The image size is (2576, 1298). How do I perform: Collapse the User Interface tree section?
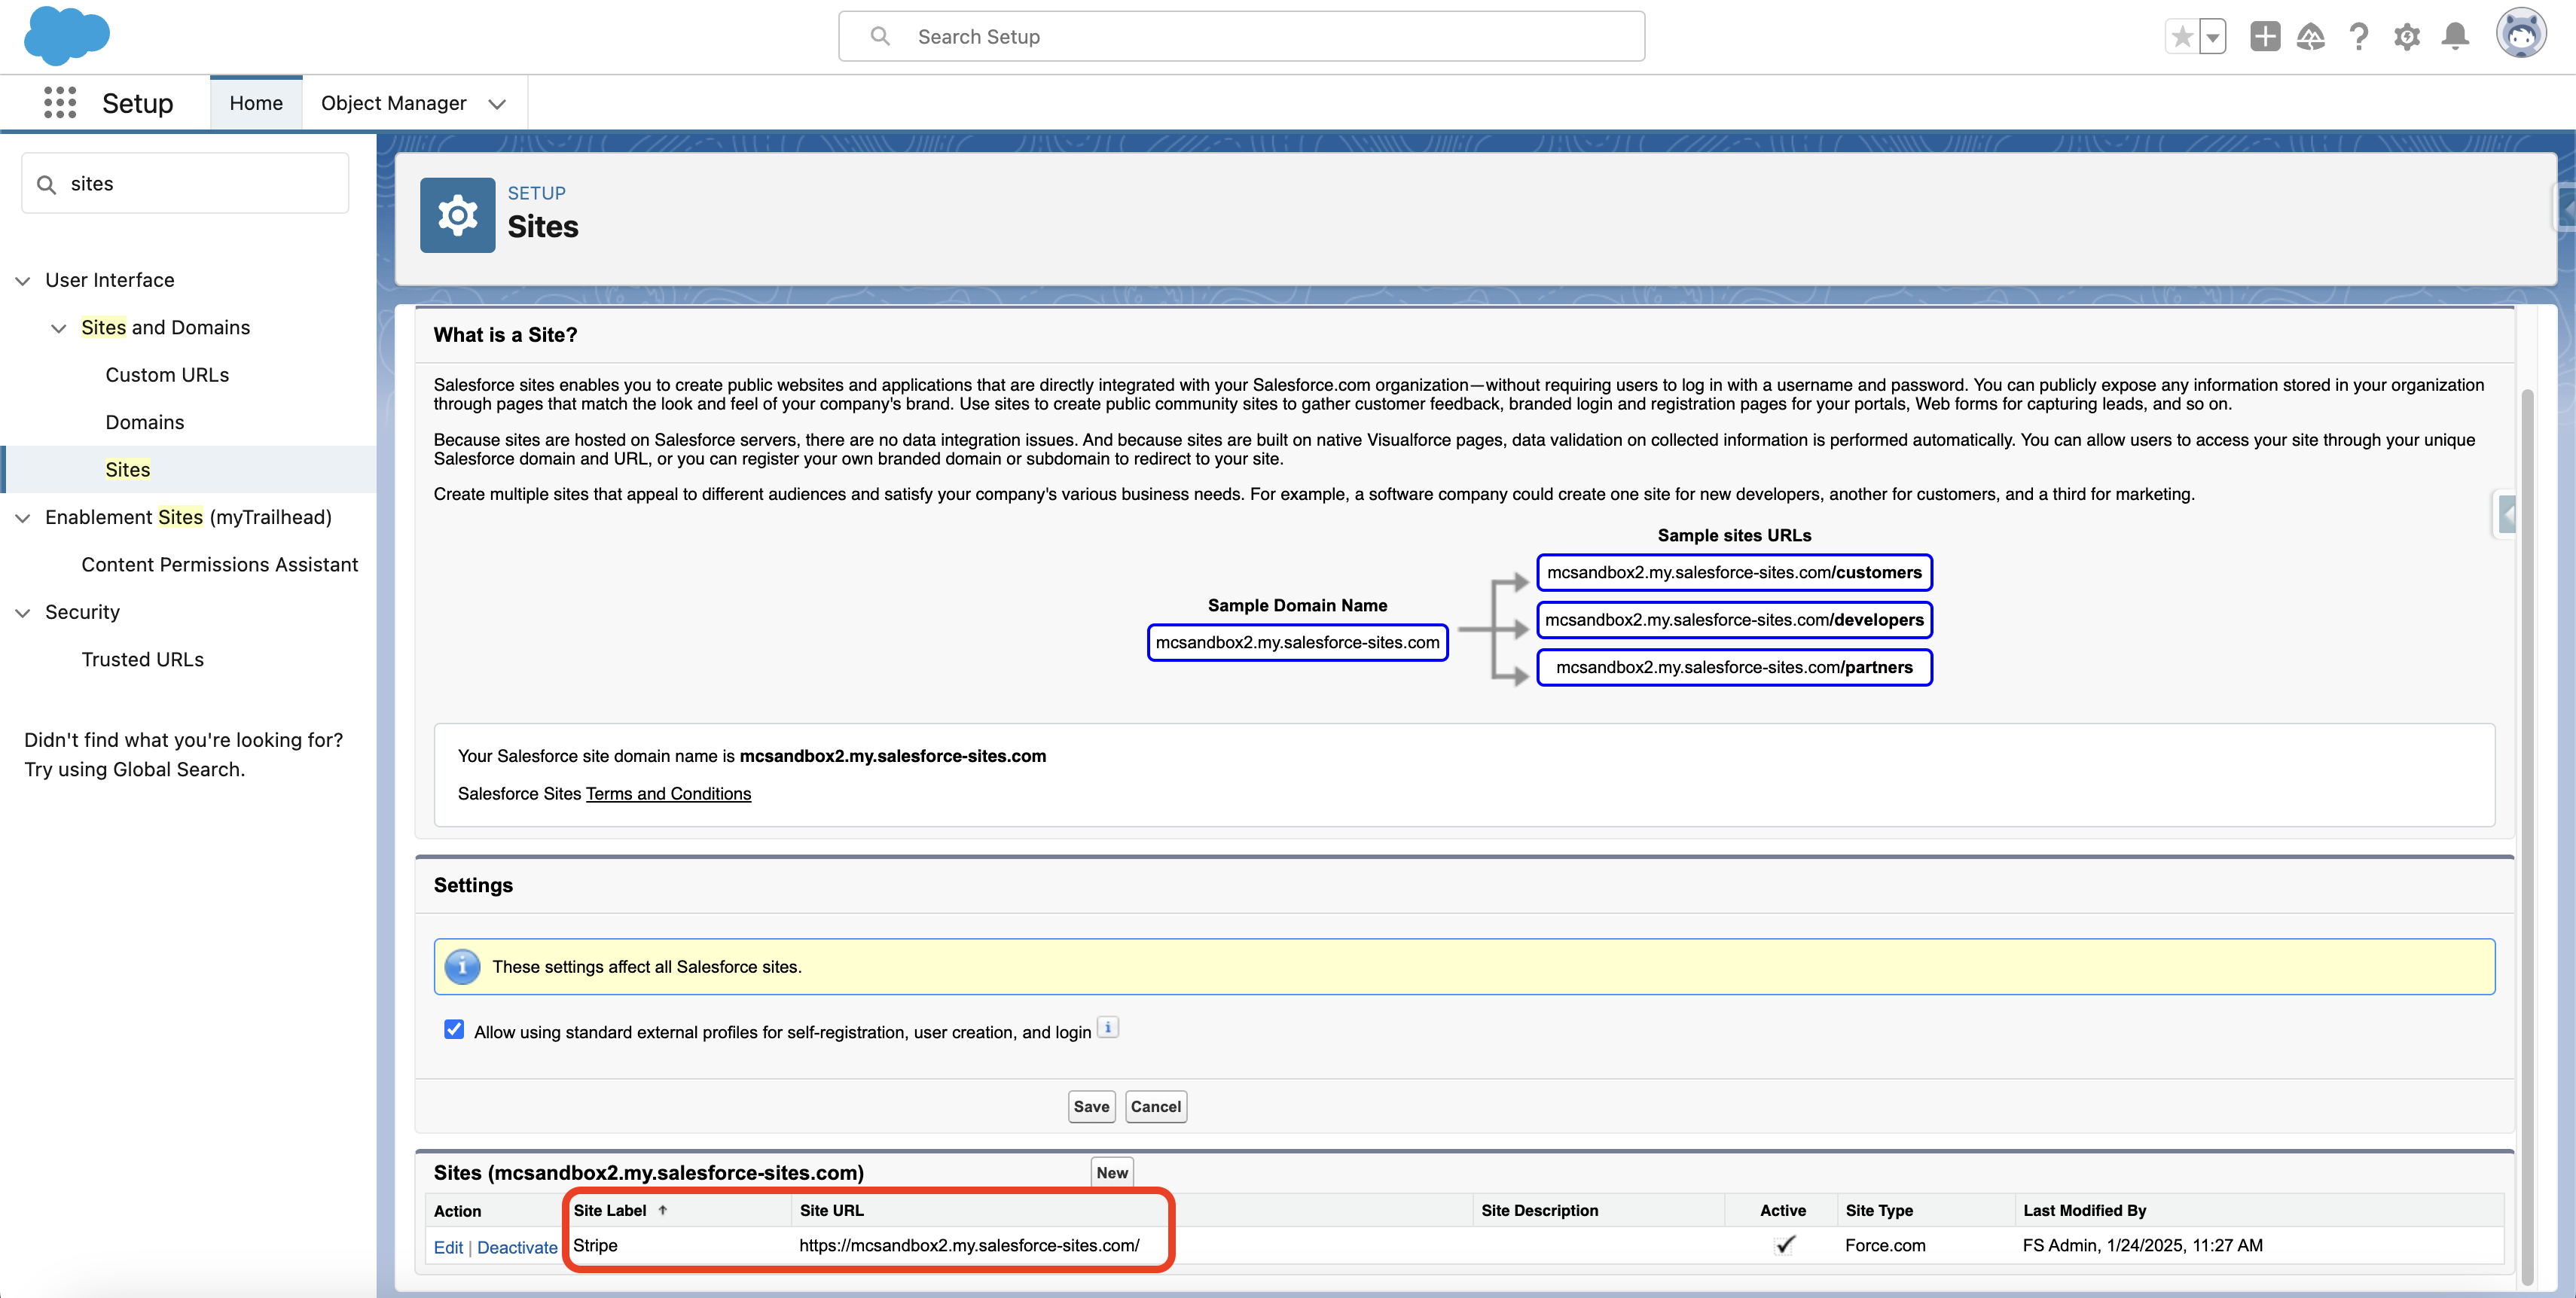point(23,281)
